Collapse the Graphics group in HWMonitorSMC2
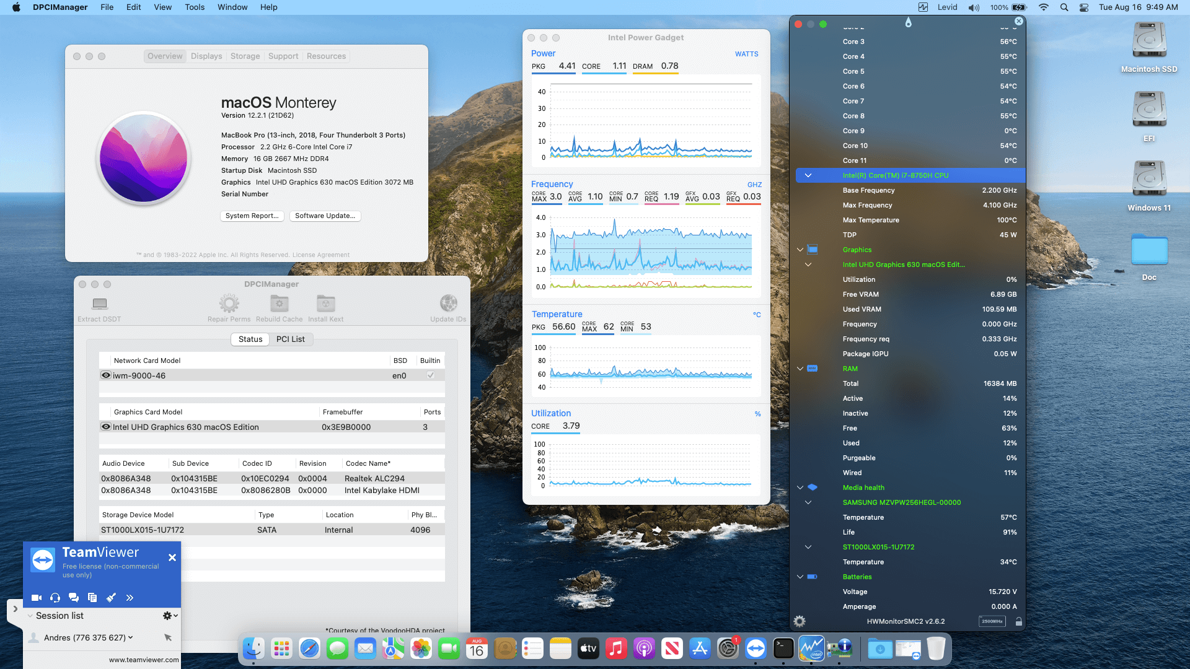 (x=800, y=250)
